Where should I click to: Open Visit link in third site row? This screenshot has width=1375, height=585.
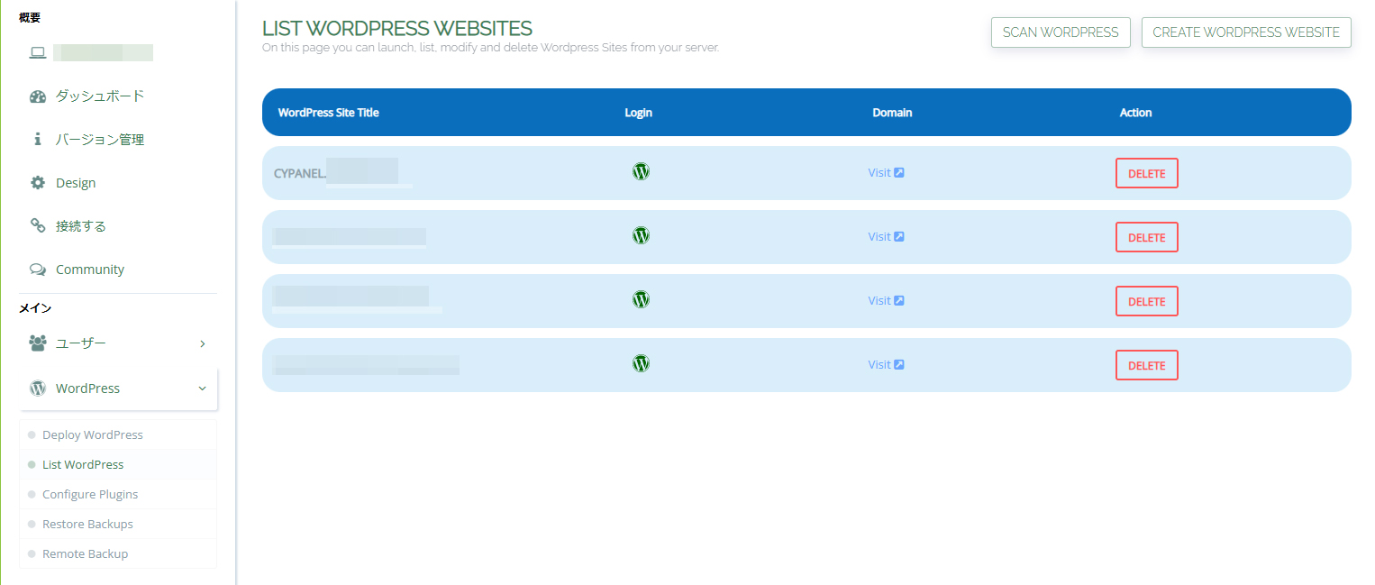886,300
